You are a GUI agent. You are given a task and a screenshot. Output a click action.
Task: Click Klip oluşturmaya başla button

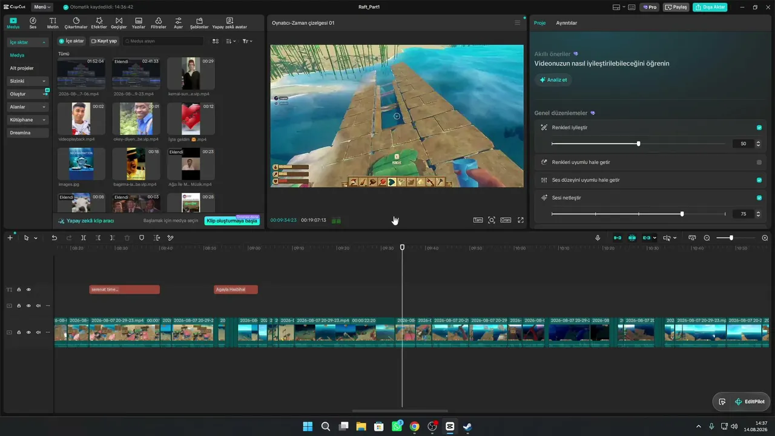pos(232,221)
